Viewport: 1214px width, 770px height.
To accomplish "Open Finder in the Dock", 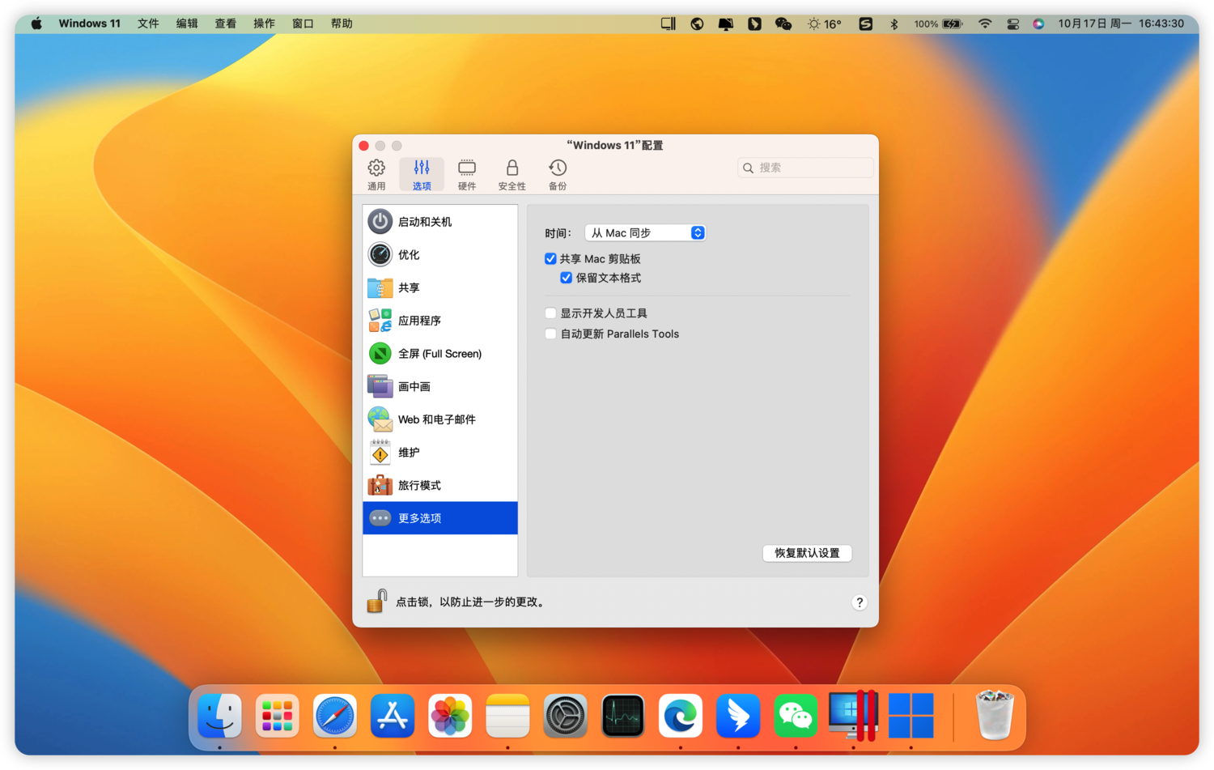I will 219,716.
